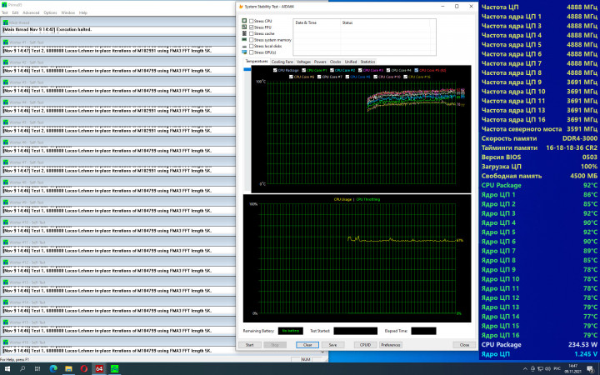Switch to AIDA64 via its taskbar icon
Viewport: 600px width, 375px height.
tap(99, 369)
